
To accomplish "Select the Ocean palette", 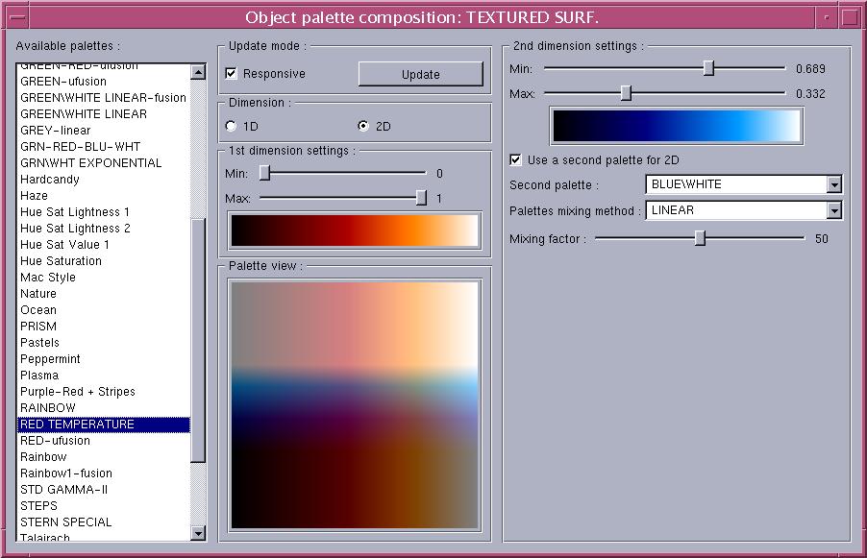I will tap(38, 309).
